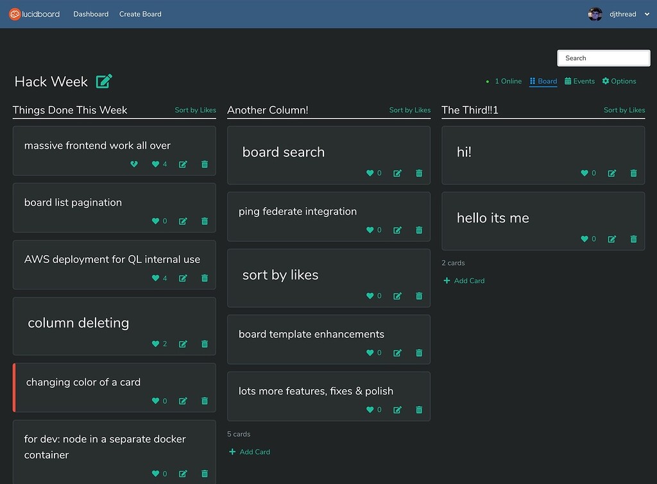657x484 pixels.
Task: Click the pencil icon to rename the Hack Week board
Action: (103, 81)
